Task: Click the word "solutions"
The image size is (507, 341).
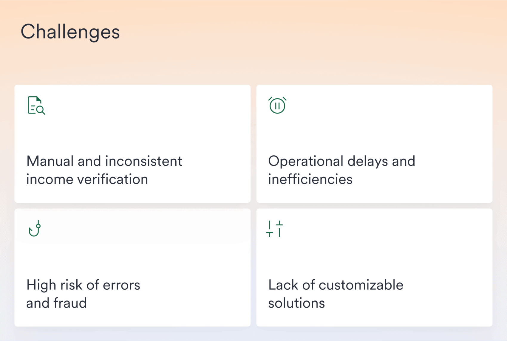Action: (296, 303)
